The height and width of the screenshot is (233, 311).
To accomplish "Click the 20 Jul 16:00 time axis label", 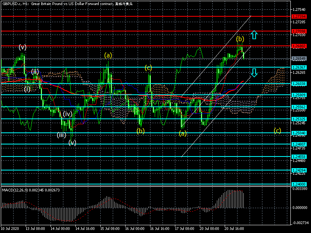I will [235, 229].
